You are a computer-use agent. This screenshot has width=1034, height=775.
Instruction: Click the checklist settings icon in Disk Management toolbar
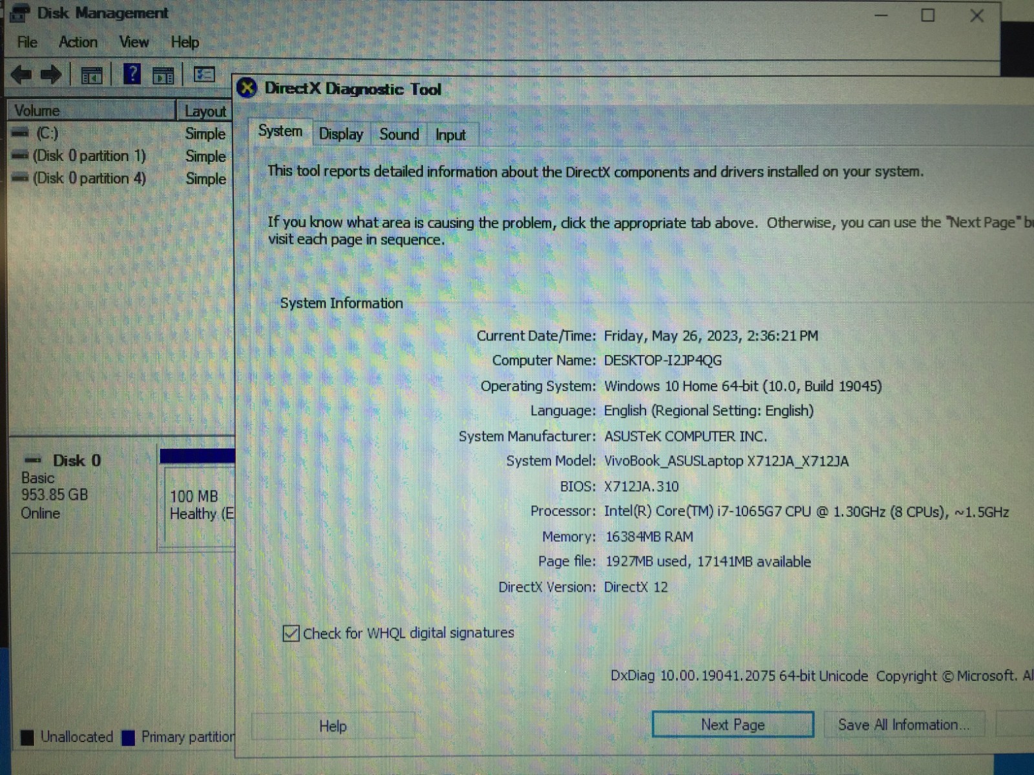[204, 75]
